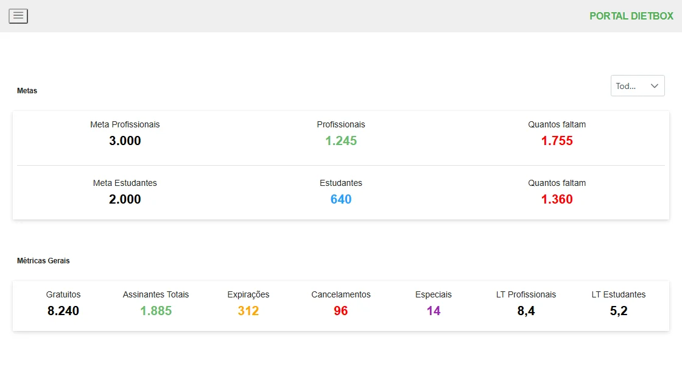Click the LT Profissionais label

point(526,294)
